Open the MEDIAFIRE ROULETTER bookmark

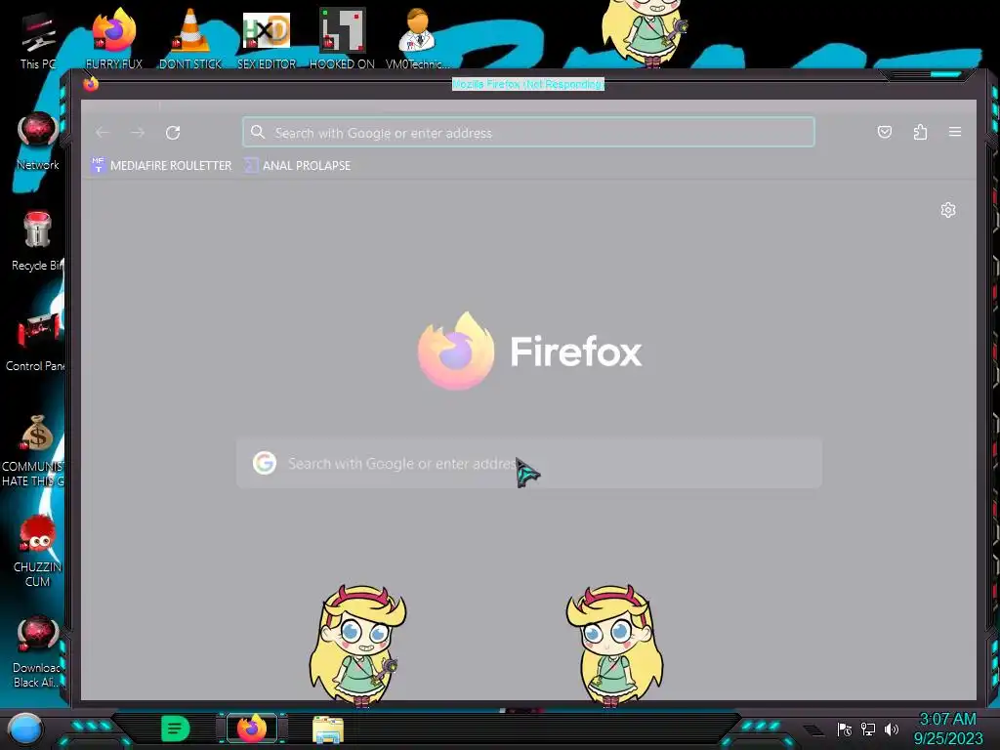161,165
